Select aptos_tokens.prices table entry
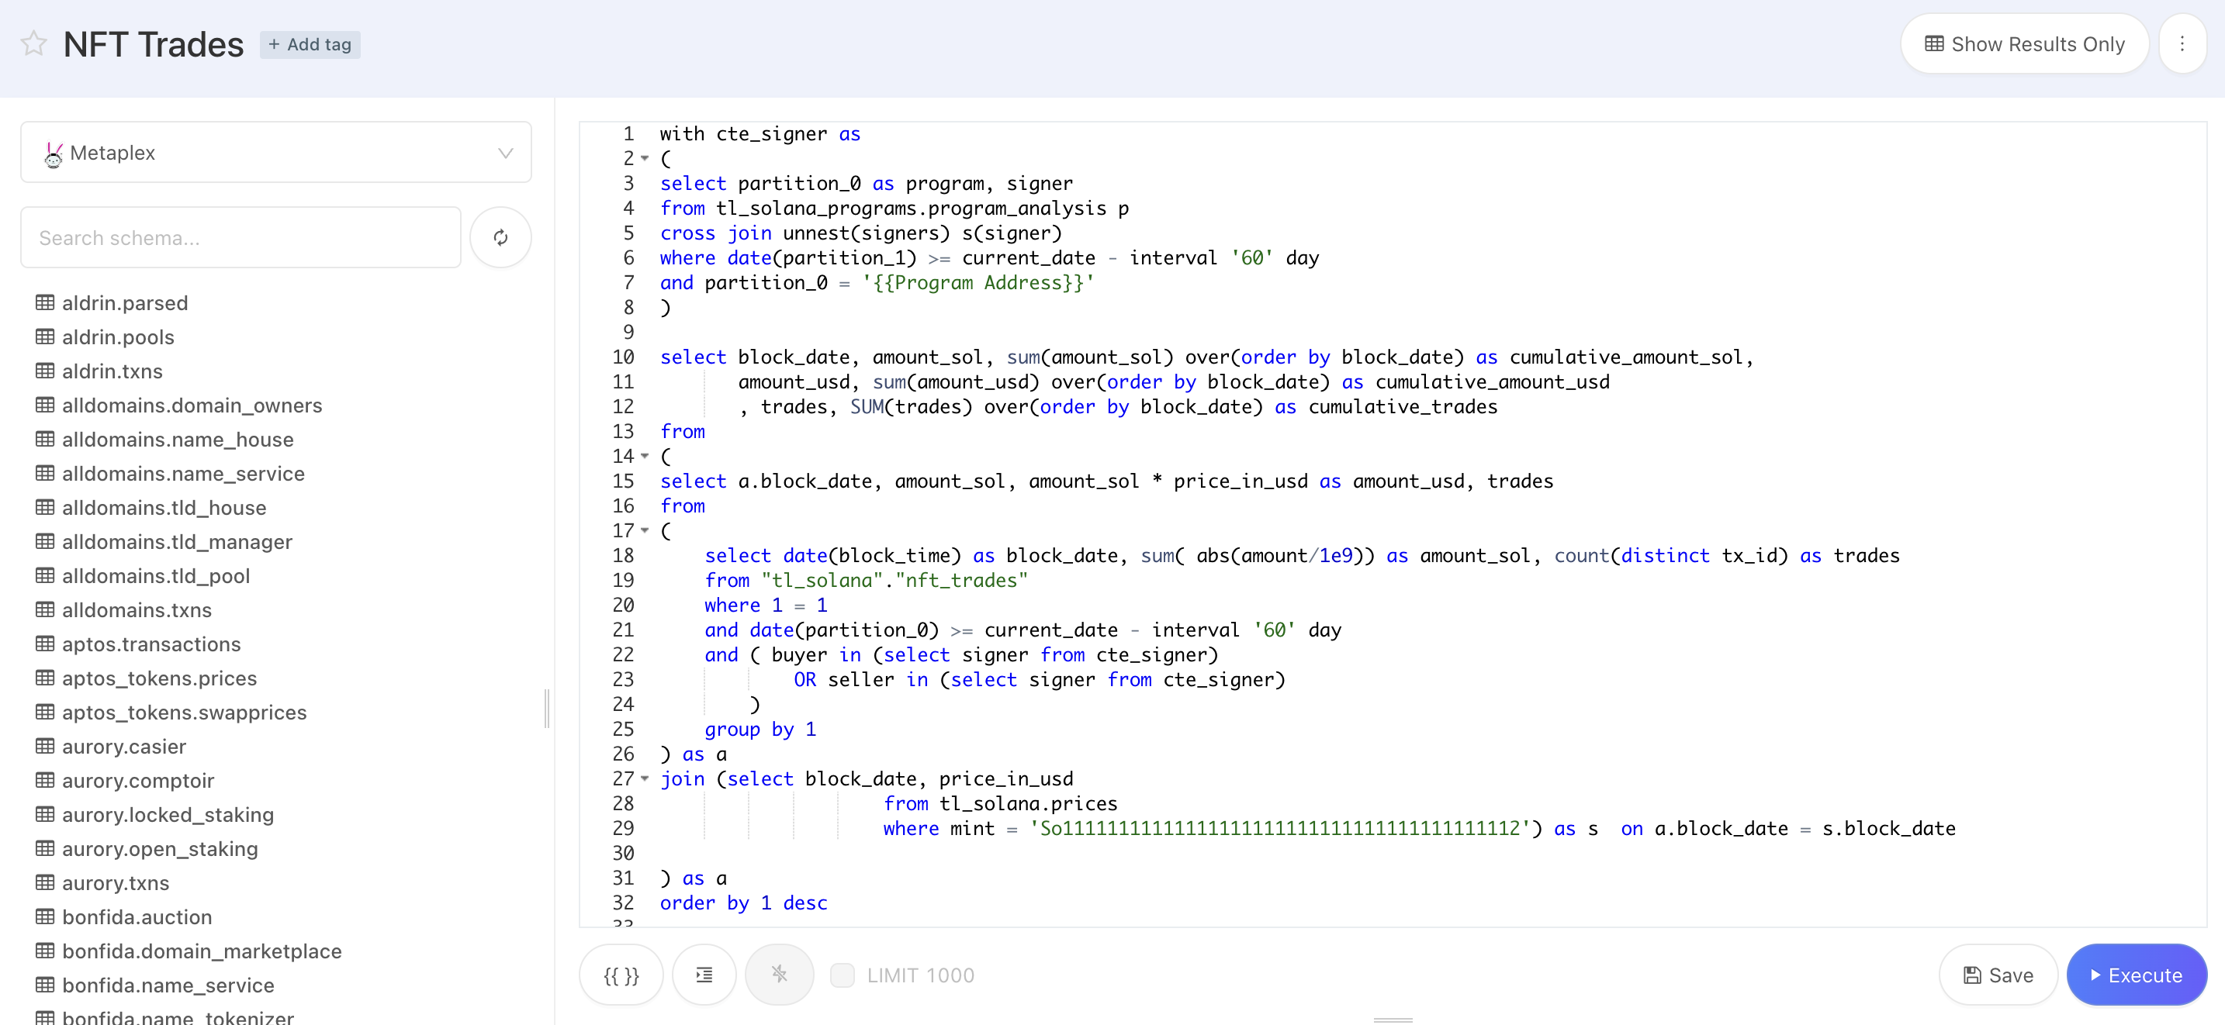The height and width of the screenshot is (1025, 2225). click(159, 678)
